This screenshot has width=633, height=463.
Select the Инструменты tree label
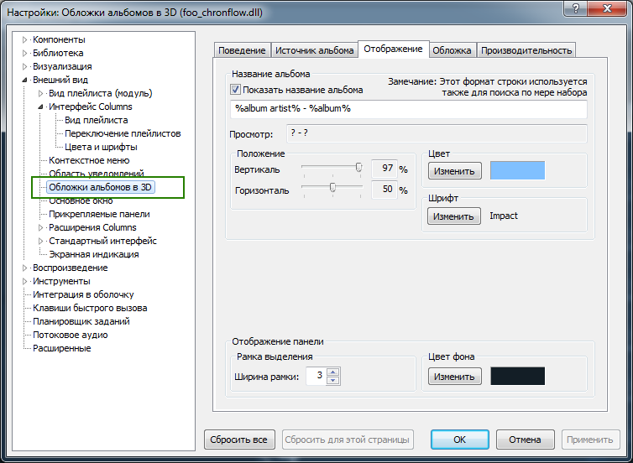[x=61, y=281]
